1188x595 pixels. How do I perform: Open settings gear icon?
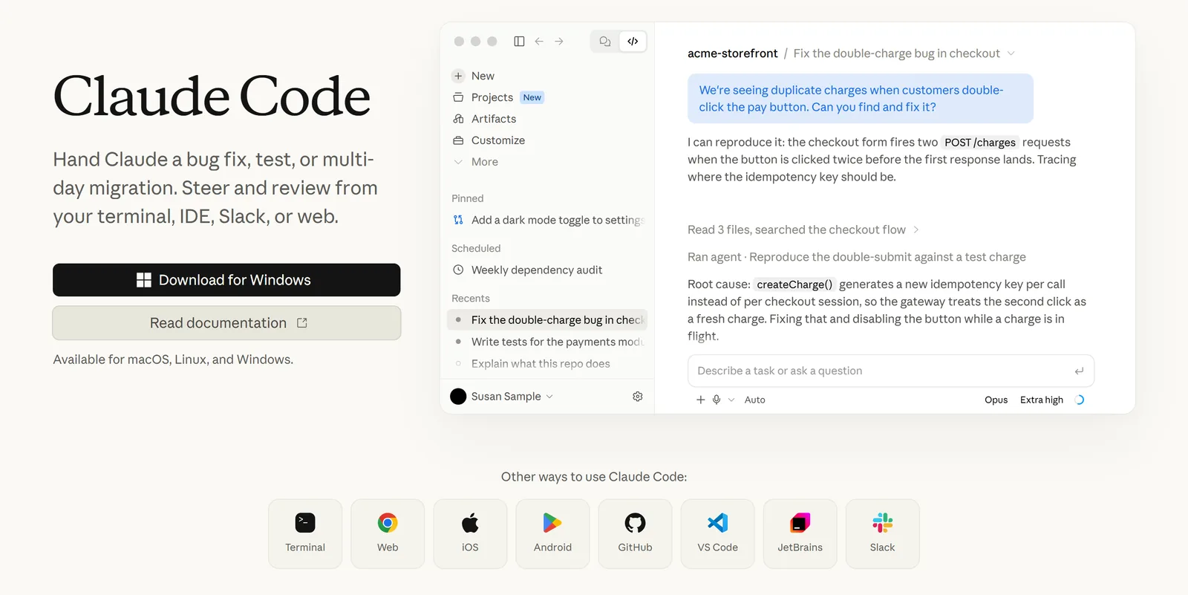638,397
